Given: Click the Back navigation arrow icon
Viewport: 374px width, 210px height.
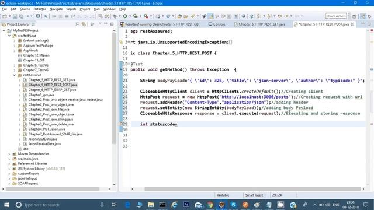Looking at the screenshot, I should click(x=286, y=16).
